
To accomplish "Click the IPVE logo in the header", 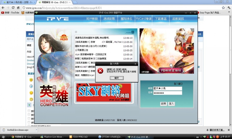I will 58,19.
